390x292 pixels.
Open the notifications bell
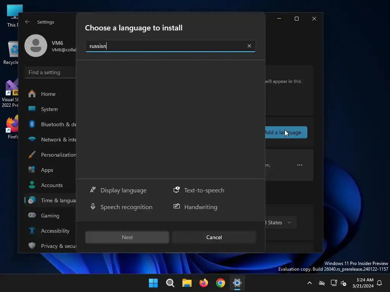pos(380,283)
